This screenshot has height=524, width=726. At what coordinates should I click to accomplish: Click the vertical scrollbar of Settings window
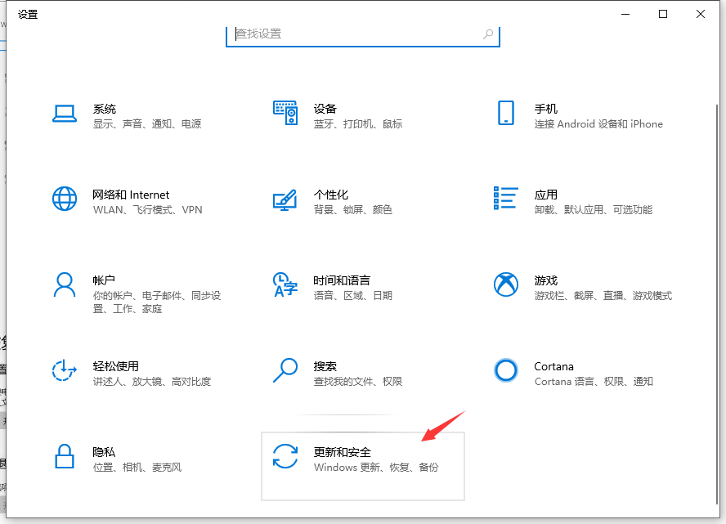coord(717,303)
